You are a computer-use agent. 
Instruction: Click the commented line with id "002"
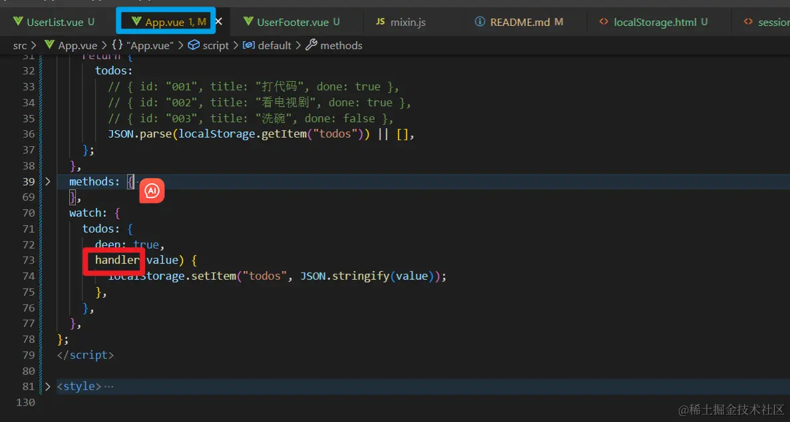click(260, 102)
